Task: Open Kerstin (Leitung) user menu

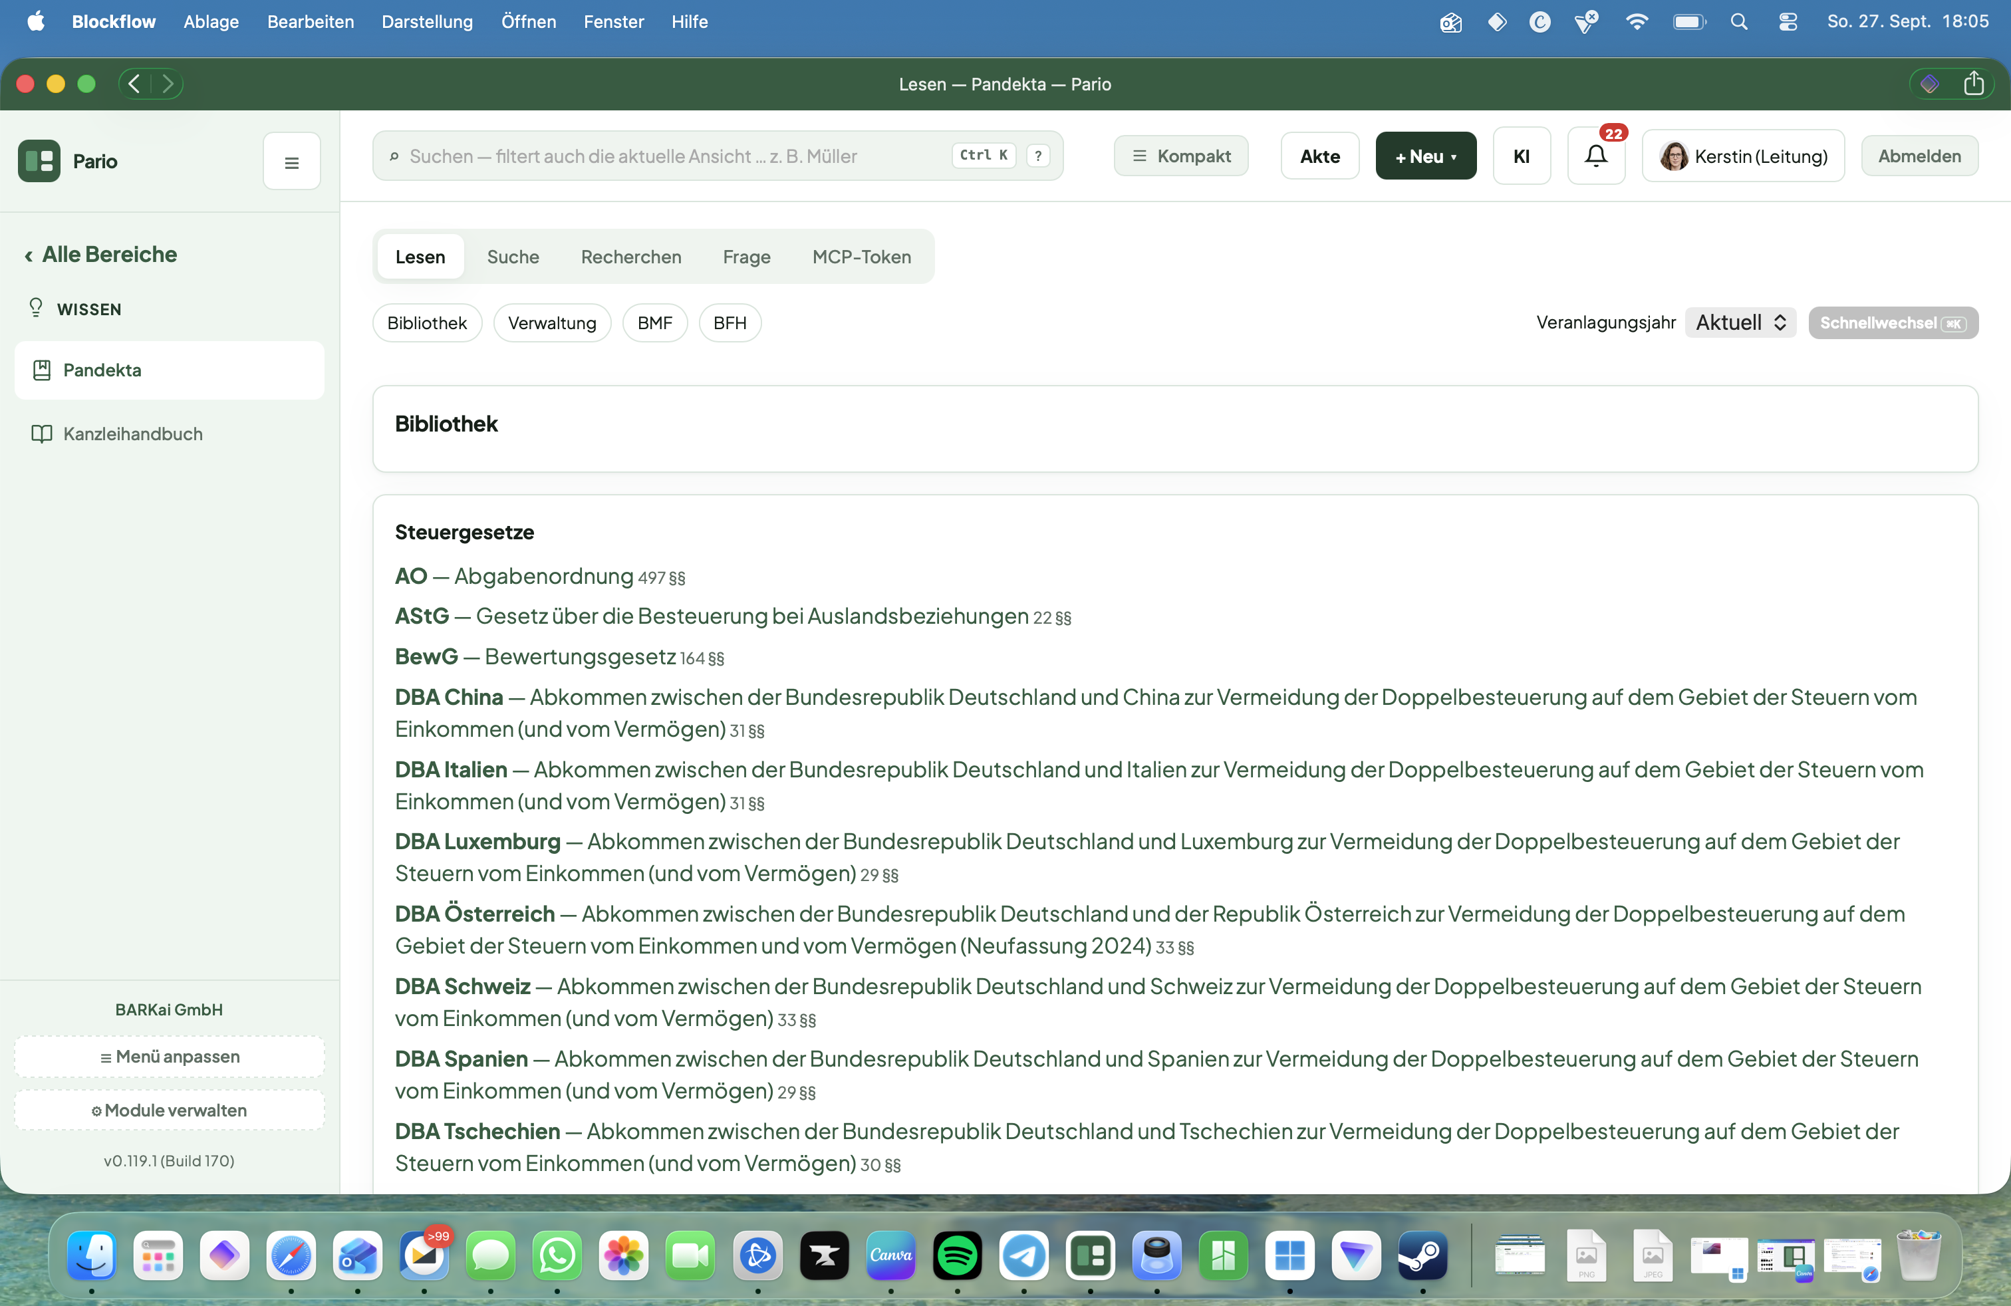Action: tap(1744, 156)
